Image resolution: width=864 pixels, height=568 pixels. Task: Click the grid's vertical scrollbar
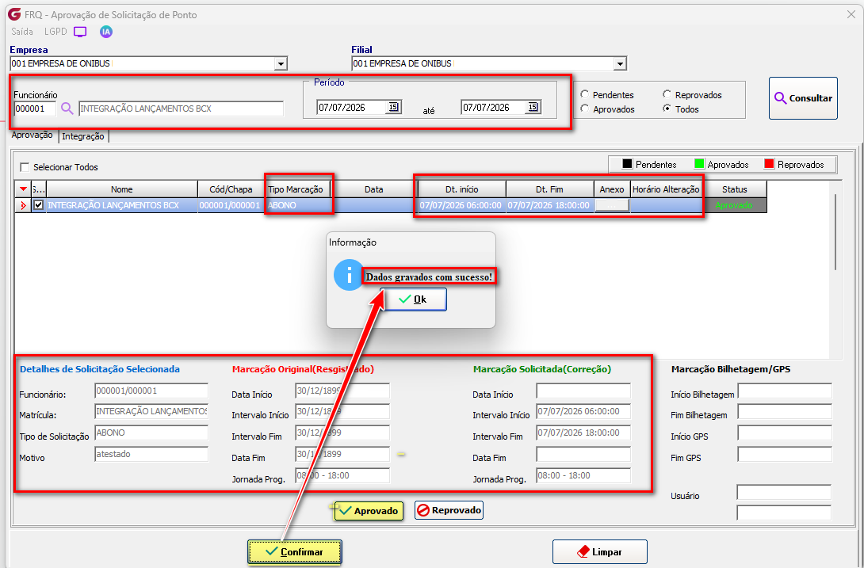(835, 231)
